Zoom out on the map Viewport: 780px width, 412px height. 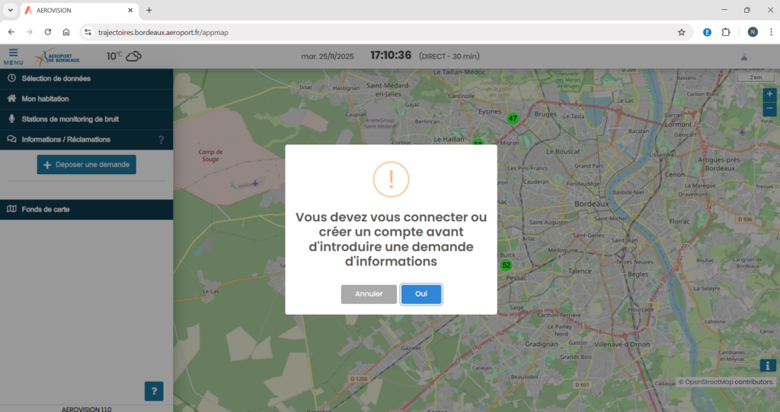click(769, 109)
